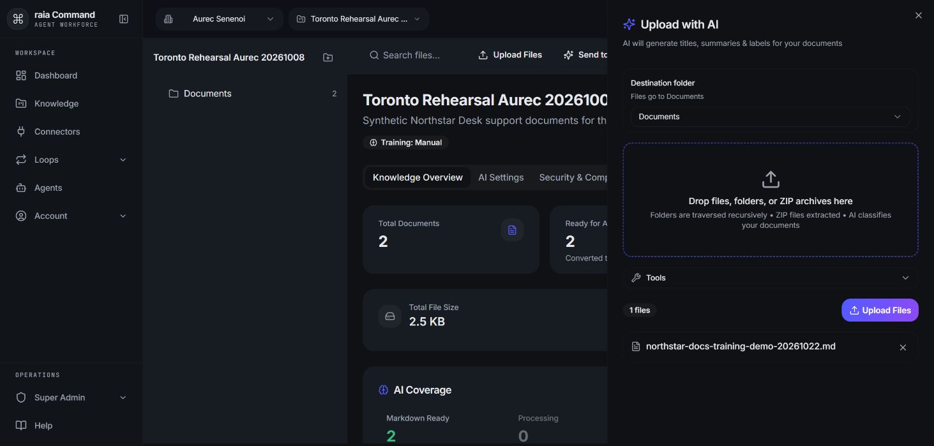Click the purple Upload Files button

tap(880, 310)
